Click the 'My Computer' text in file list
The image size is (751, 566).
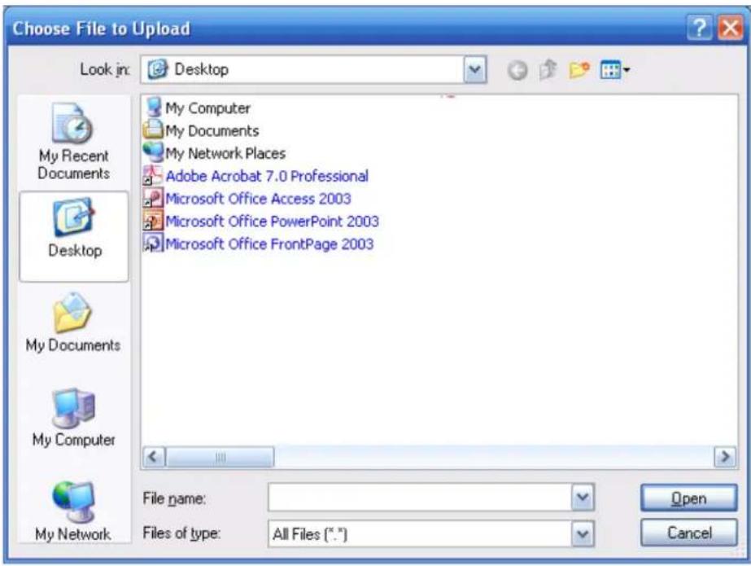[x=207, y=108]
